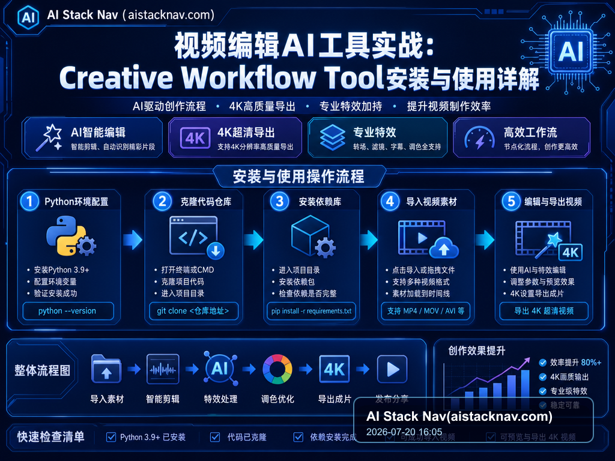This screenshot has width=615, height=461.
Task: Click the python --version command box
Action: click(68, 311)
